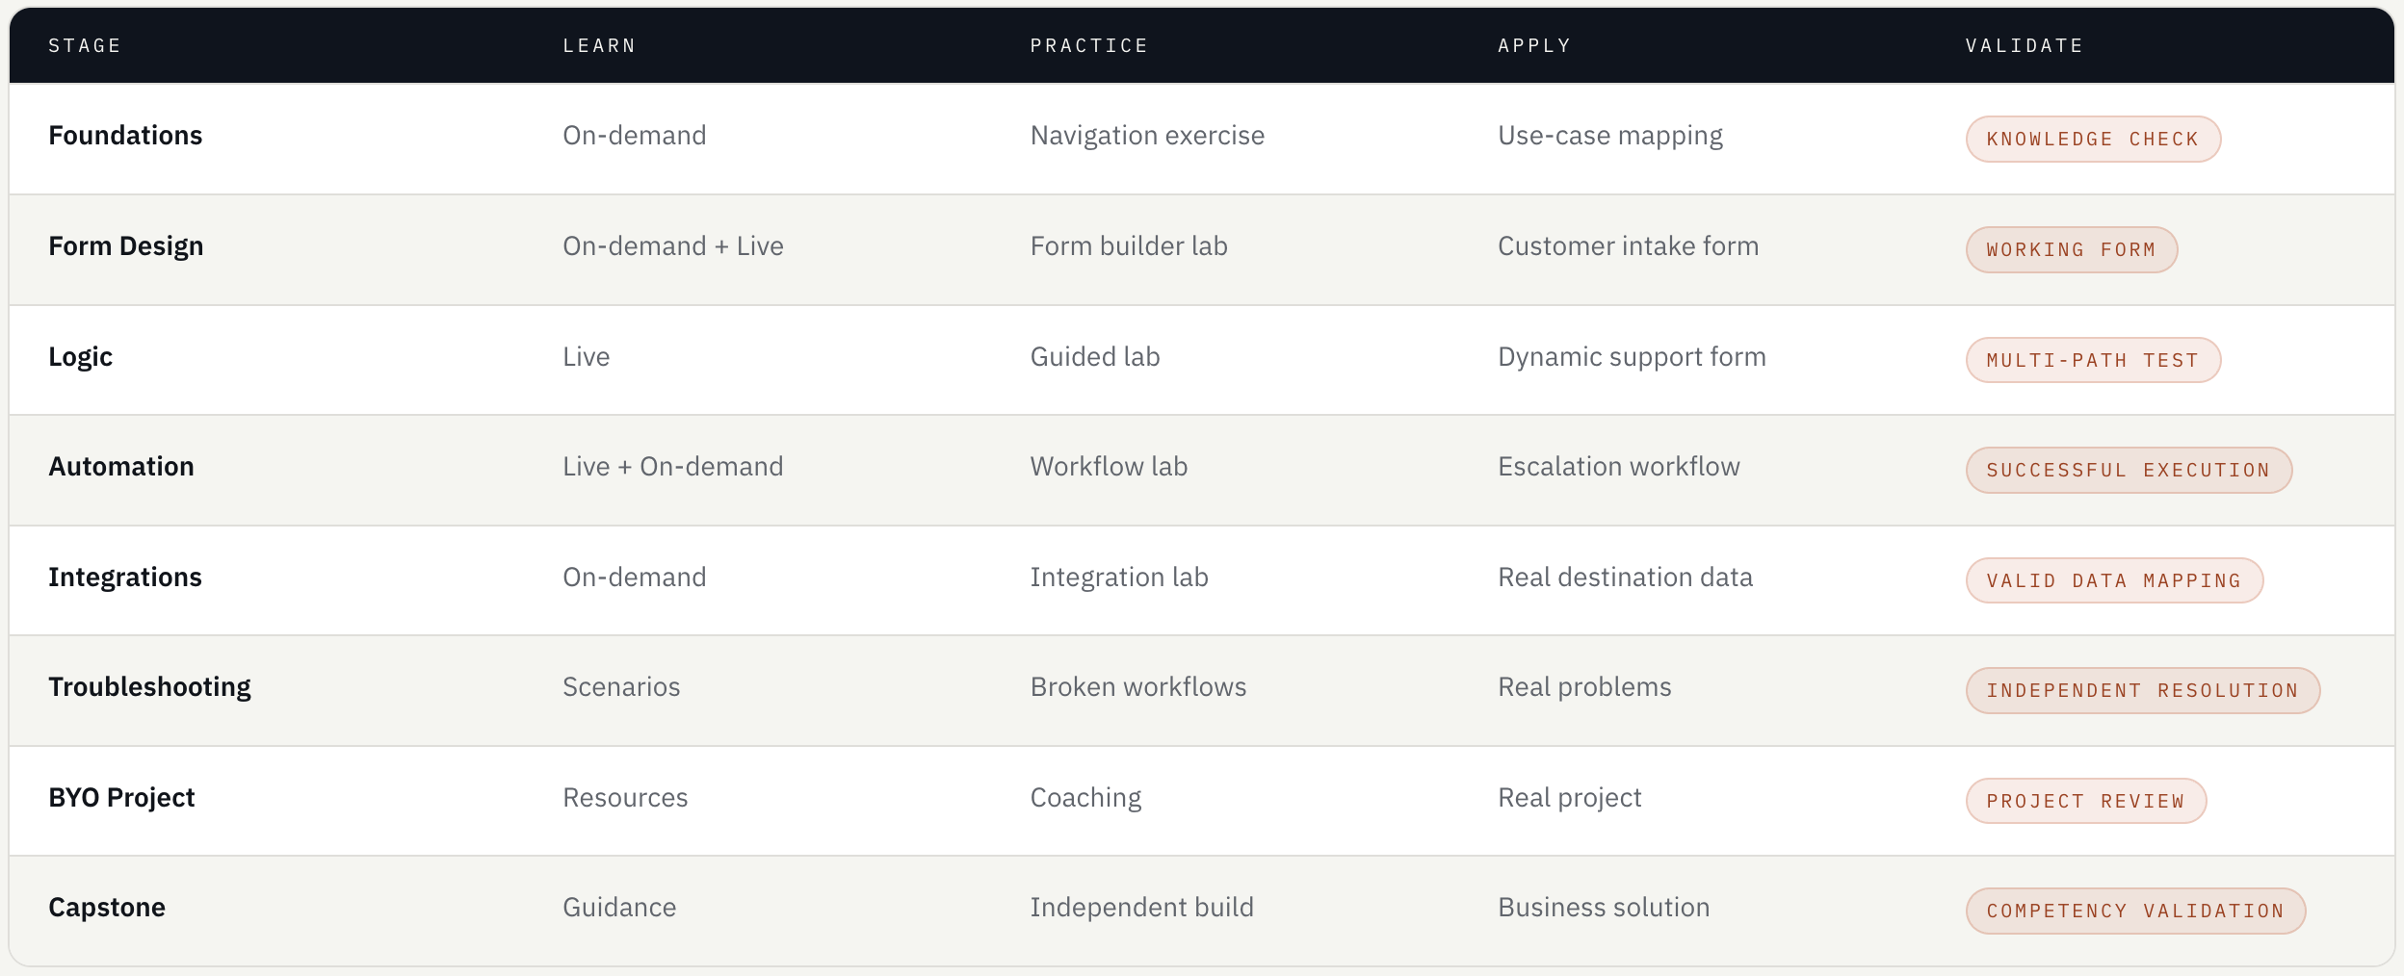Select the Capstone stage name
Screen dimensions: 2404x976
pos(107,908)
